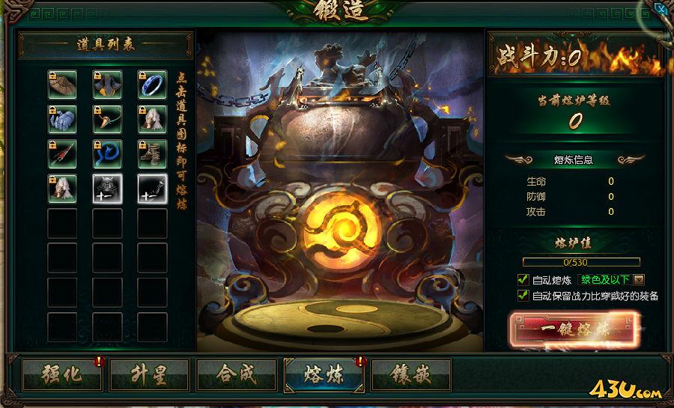This screenshot has width=674, height=408.
Task: Select the boots item icon
Action: tap(152, 153)
